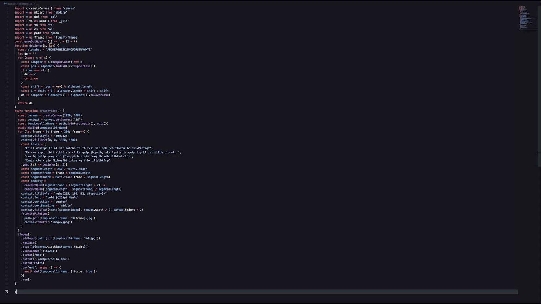Click the TS file icon in breadcrumb
This screenshot has height=304, width=541.
tap(5, 4)
